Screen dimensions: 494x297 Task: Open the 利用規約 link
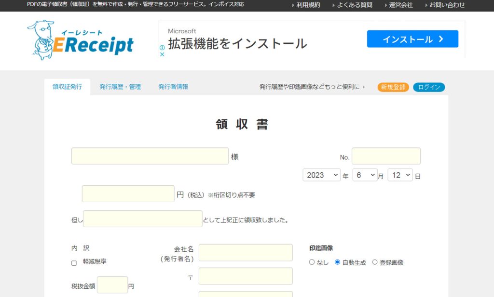pyautogui.click(x=308, y=5)
